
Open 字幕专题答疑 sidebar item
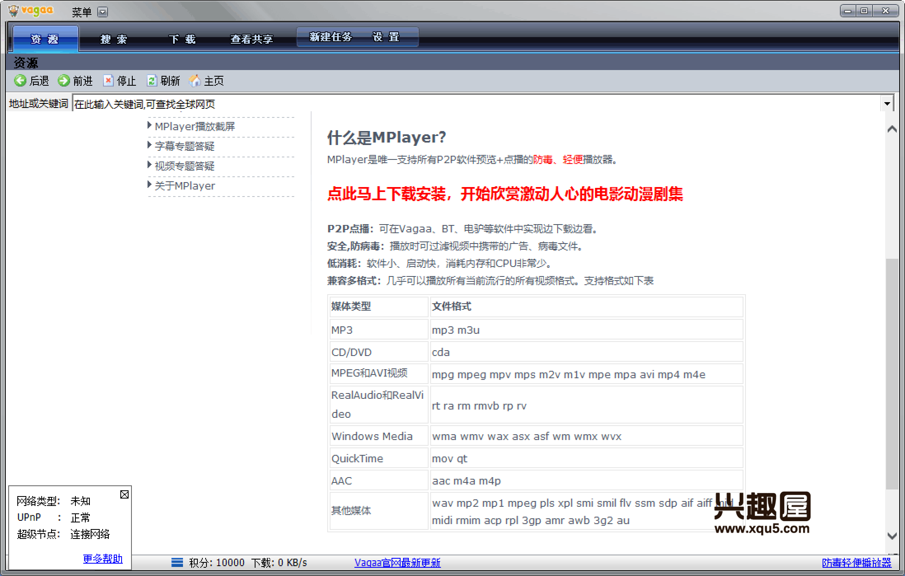coord(185,146)
